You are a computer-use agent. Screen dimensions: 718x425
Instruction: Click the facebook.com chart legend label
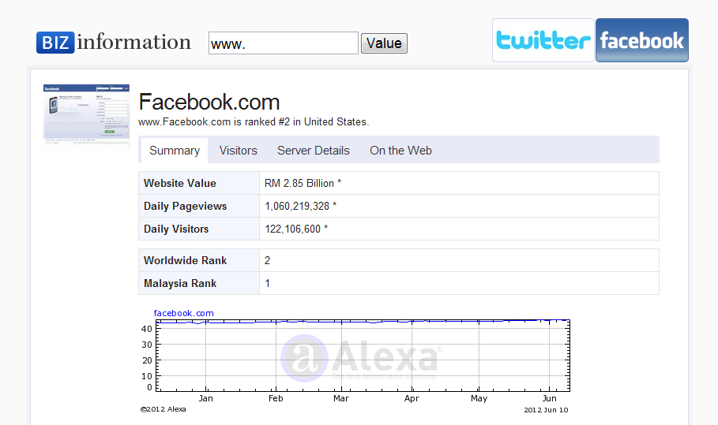point(183,313)
